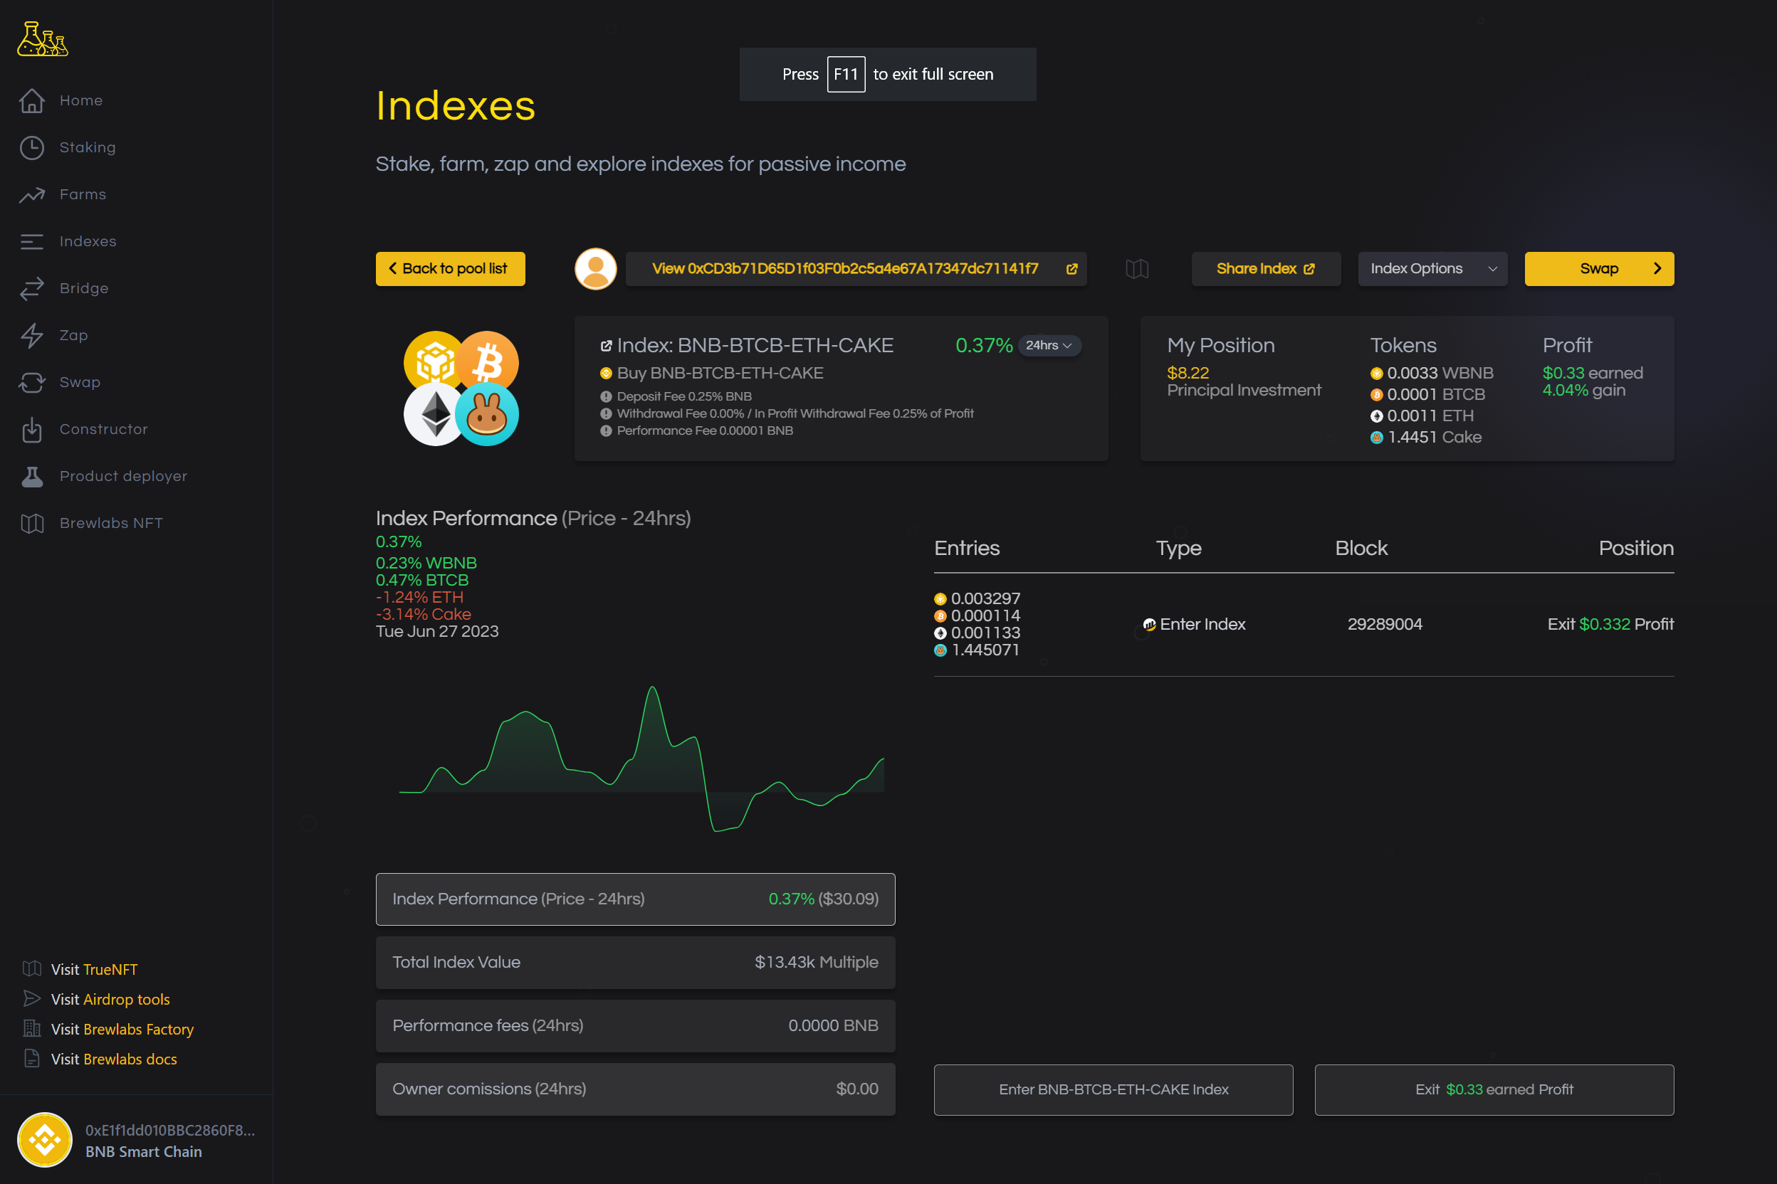Click the Zap menu label

click(74, 335)
